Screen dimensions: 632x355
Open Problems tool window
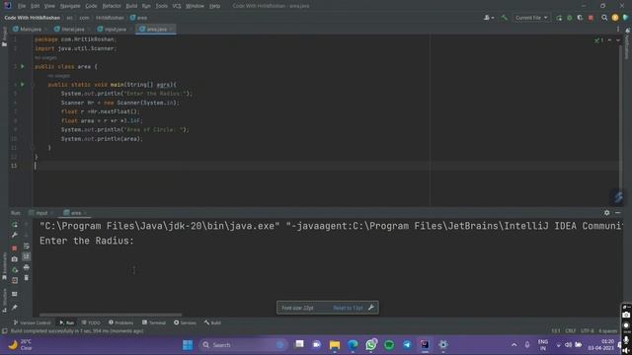coord(120,322)
